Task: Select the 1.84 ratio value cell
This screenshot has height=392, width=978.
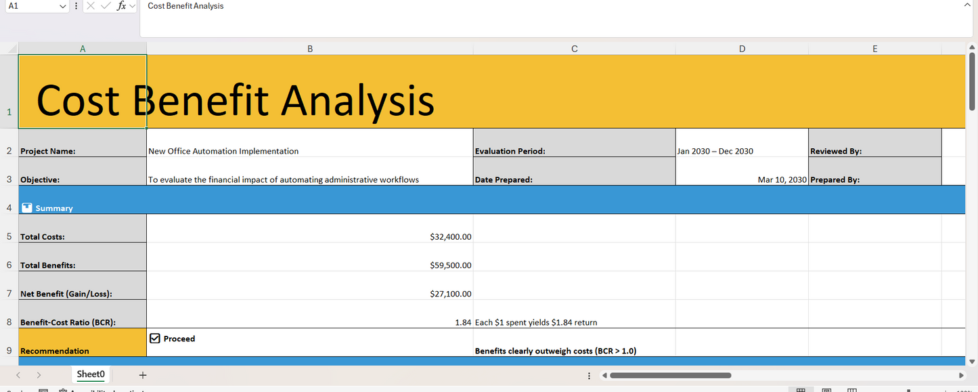Action: tap(310, 314)
